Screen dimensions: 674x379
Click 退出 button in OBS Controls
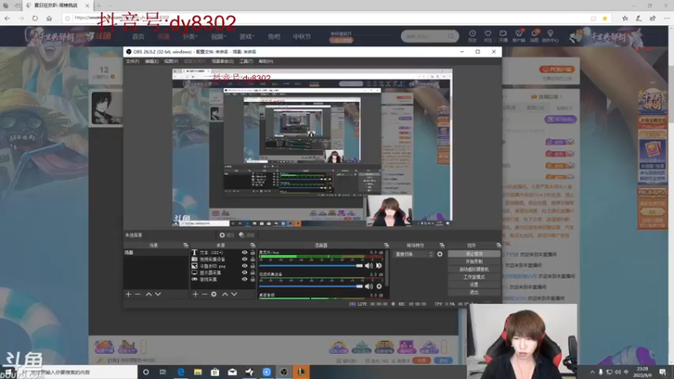tap(474, 292)
